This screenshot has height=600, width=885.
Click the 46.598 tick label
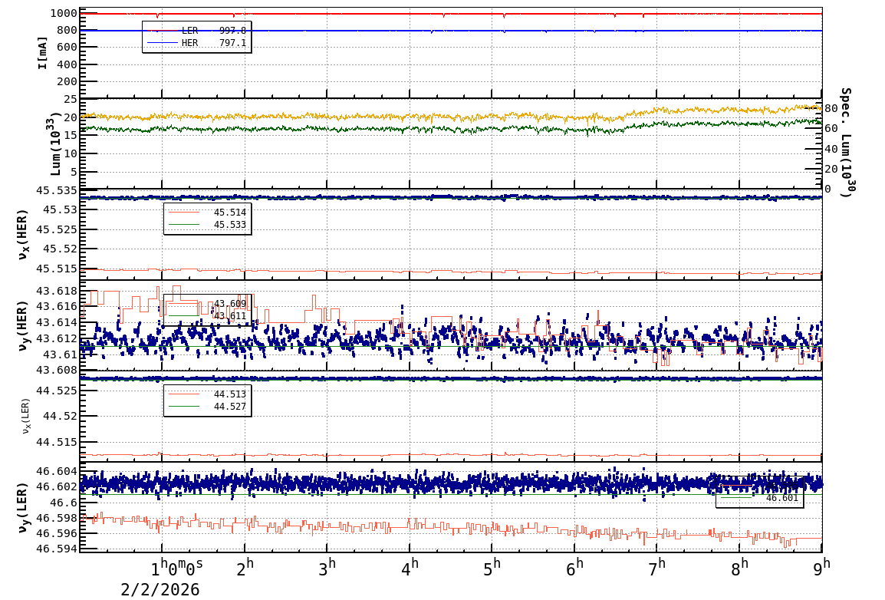click(x=57, y=518)
